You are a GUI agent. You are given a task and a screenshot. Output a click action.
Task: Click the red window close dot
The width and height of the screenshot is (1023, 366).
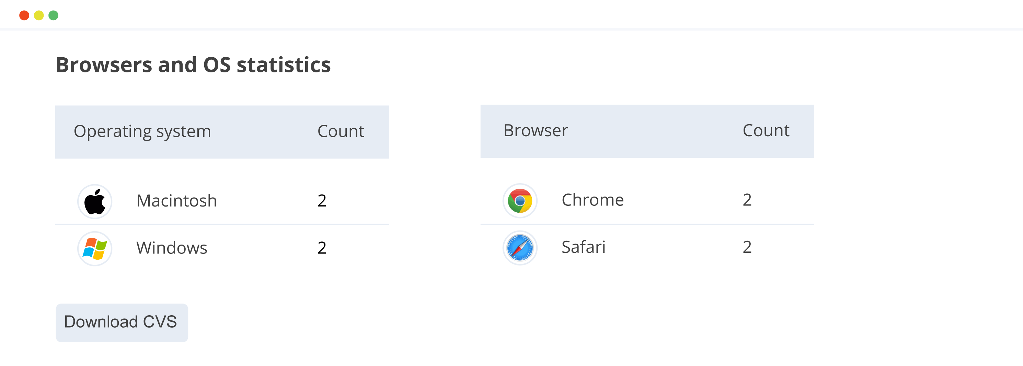pos(24,15)
